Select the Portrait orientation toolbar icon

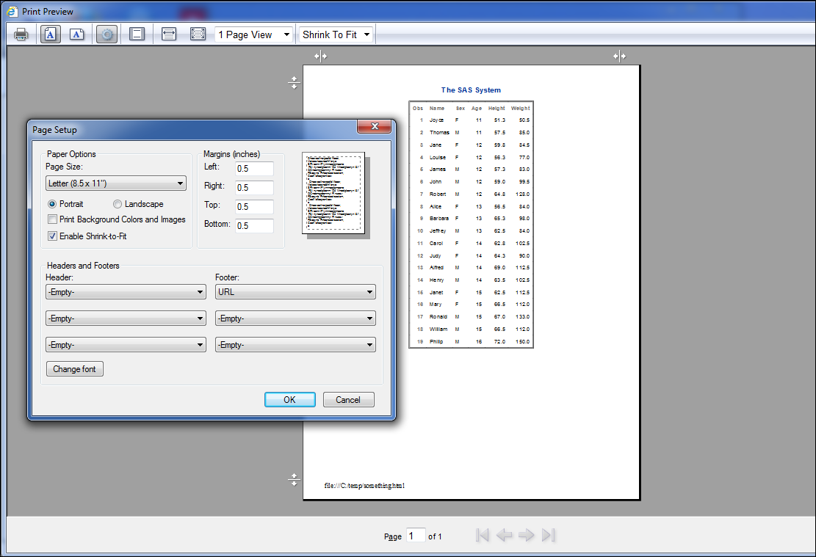click(50, 34)
